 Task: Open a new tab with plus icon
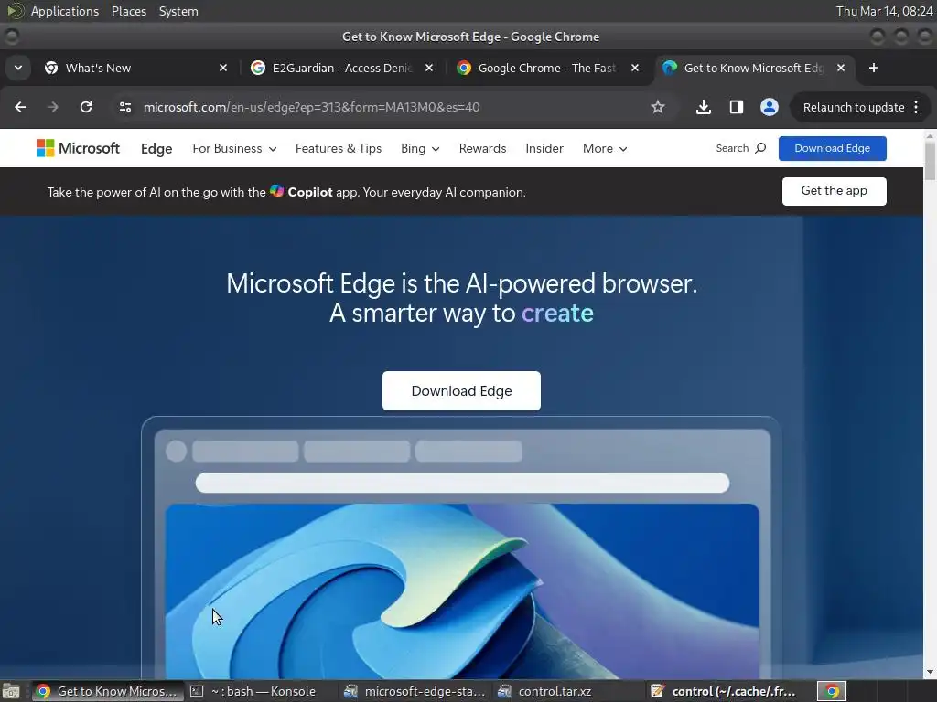(874, 68)
